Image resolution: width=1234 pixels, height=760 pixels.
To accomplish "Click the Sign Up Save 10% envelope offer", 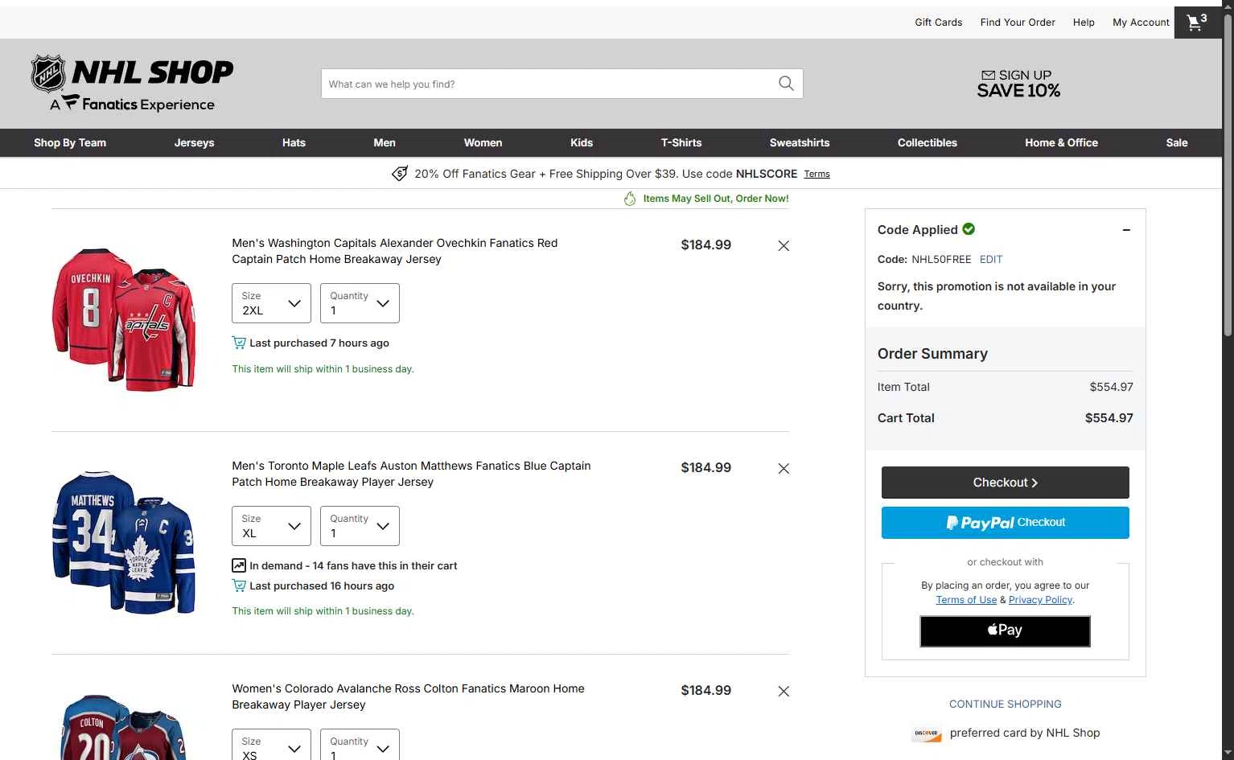I will [1018, 84].
